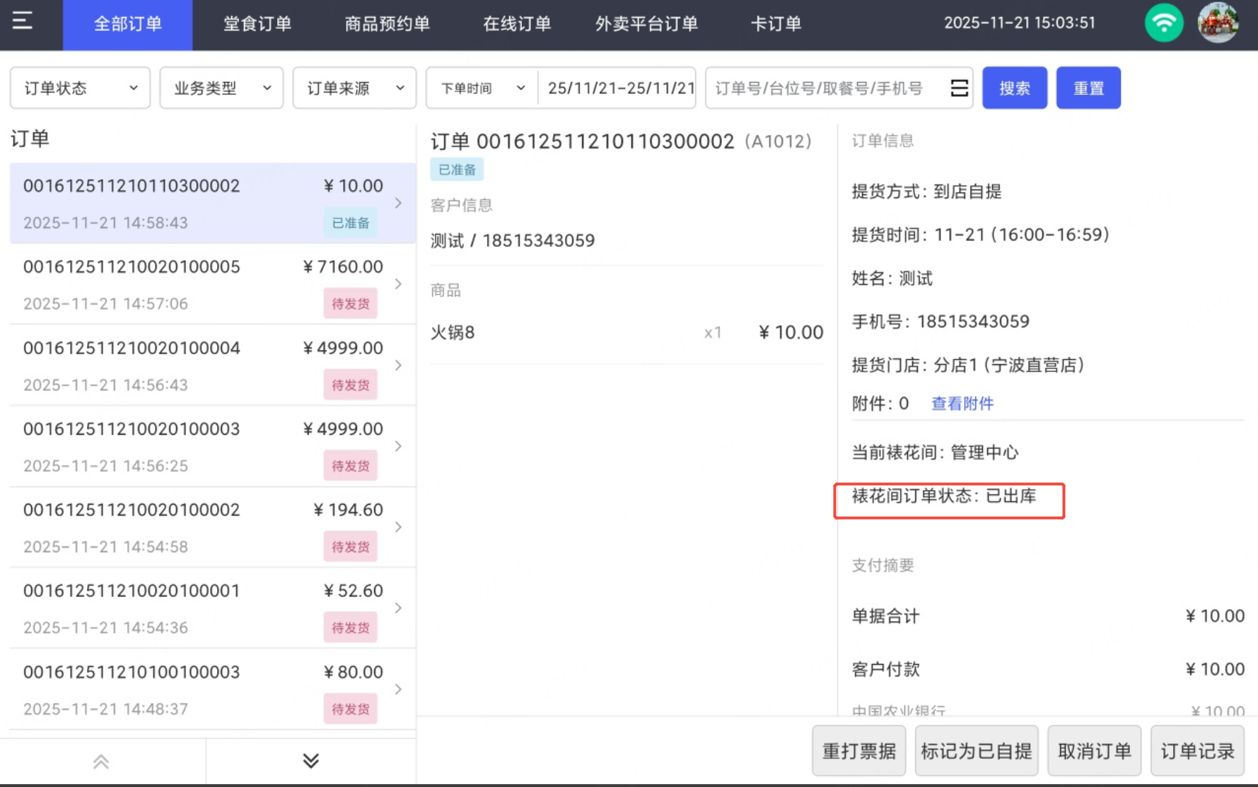This screenshot has height=787, width=1258.
Task: Open the hamburger menu icon
Action: coord(23,21)
